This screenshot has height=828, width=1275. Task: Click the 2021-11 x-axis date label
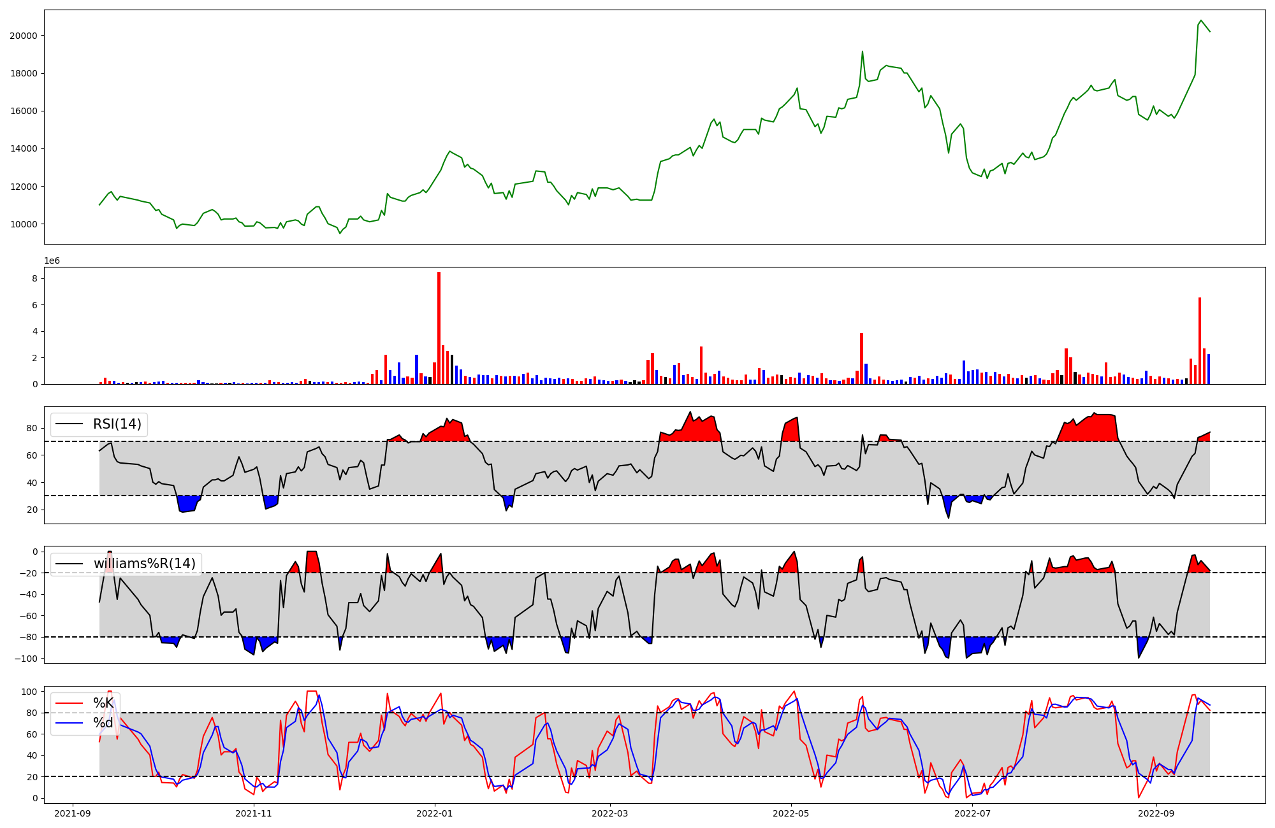(254, 813)
